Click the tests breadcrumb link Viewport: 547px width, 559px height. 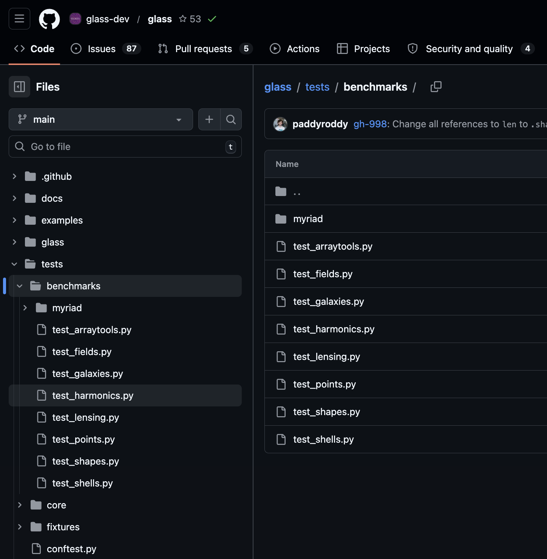pos(317,87)
